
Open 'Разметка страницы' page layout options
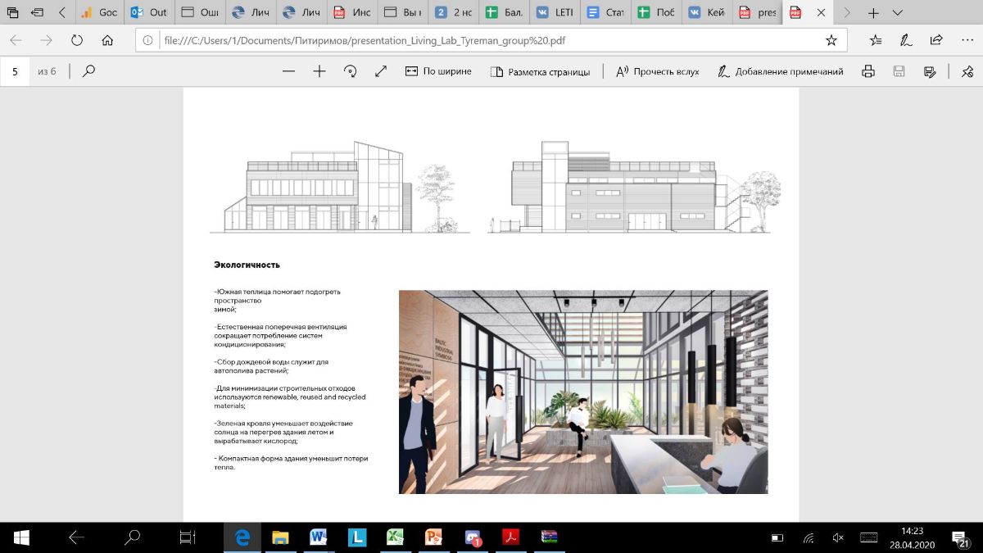point(540,71)
